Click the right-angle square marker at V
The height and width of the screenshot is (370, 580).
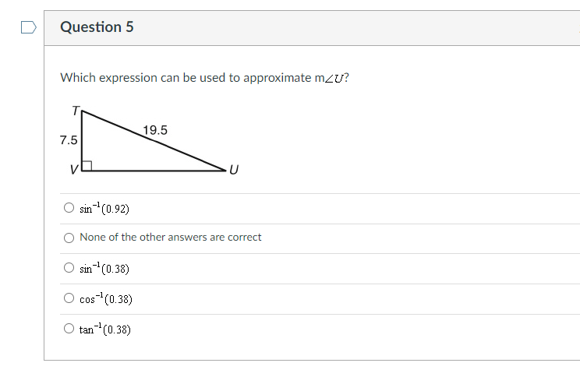[87, 165]
